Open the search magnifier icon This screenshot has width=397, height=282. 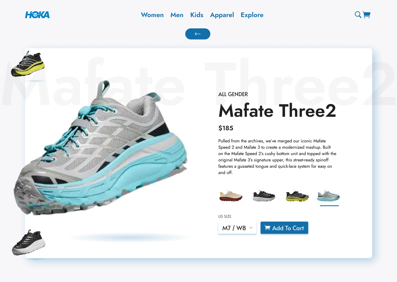coord(358,15)
